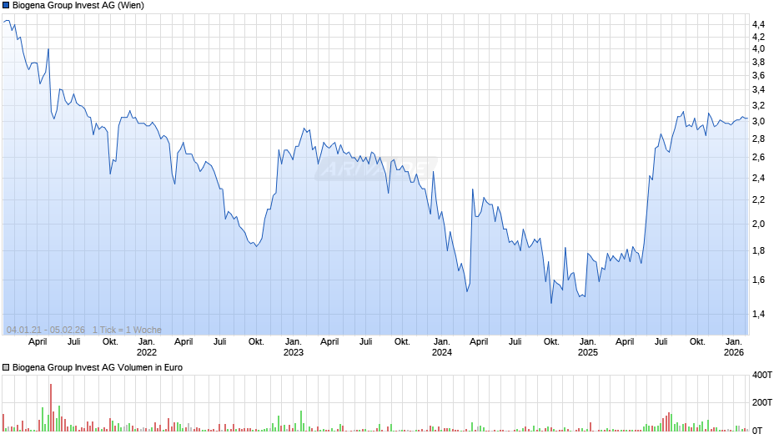Click the 1,8 price axis label
The height and width of the screenshot is (439, 784).
pyautogui.click(x=758, y=250)
